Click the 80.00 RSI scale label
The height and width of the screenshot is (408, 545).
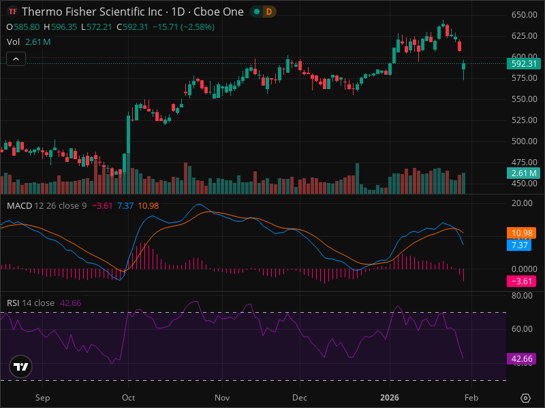coord(522,296)
